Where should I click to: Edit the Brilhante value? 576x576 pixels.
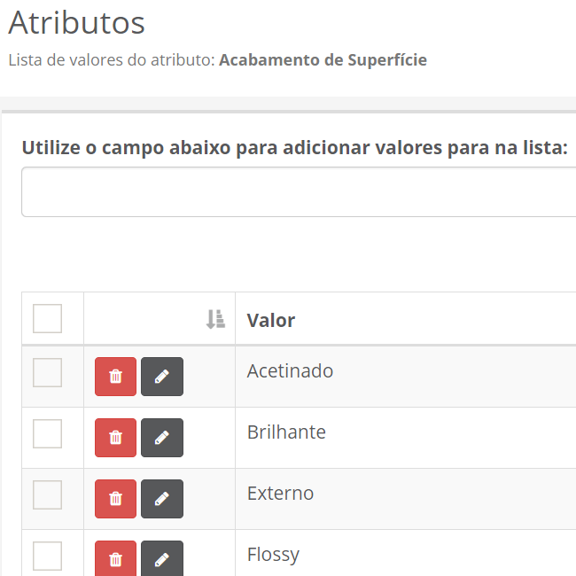click(161, 438)
